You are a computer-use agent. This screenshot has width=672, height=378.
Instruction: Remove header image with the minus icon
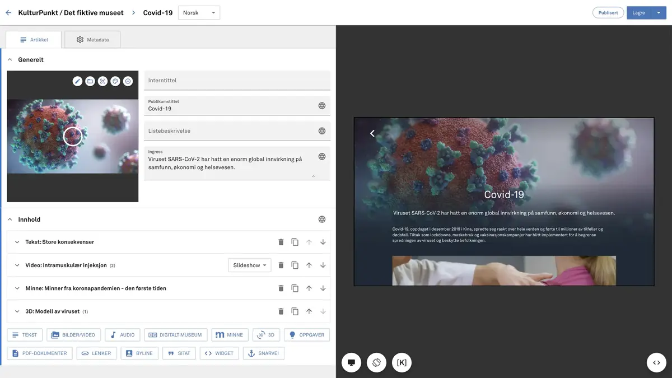pyautogui.click(x=128, y=81)
